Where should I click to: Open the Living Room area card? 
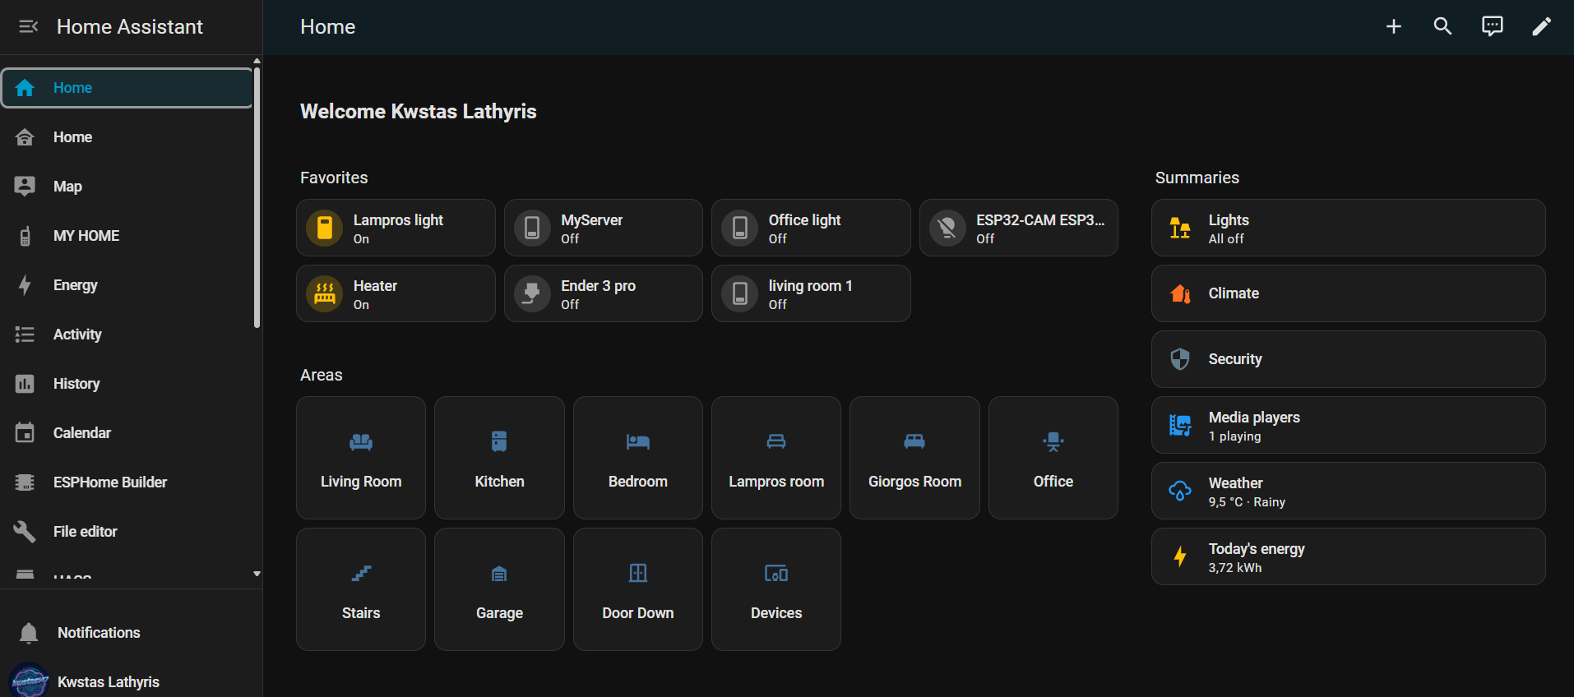coord(361,458)
